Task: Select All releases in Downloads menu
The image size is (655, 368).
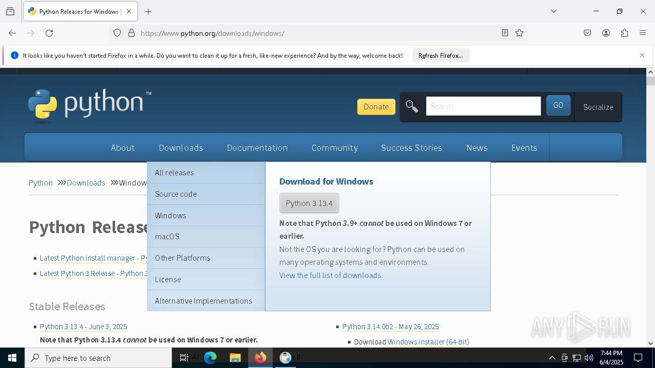Action: coord(206,173)
